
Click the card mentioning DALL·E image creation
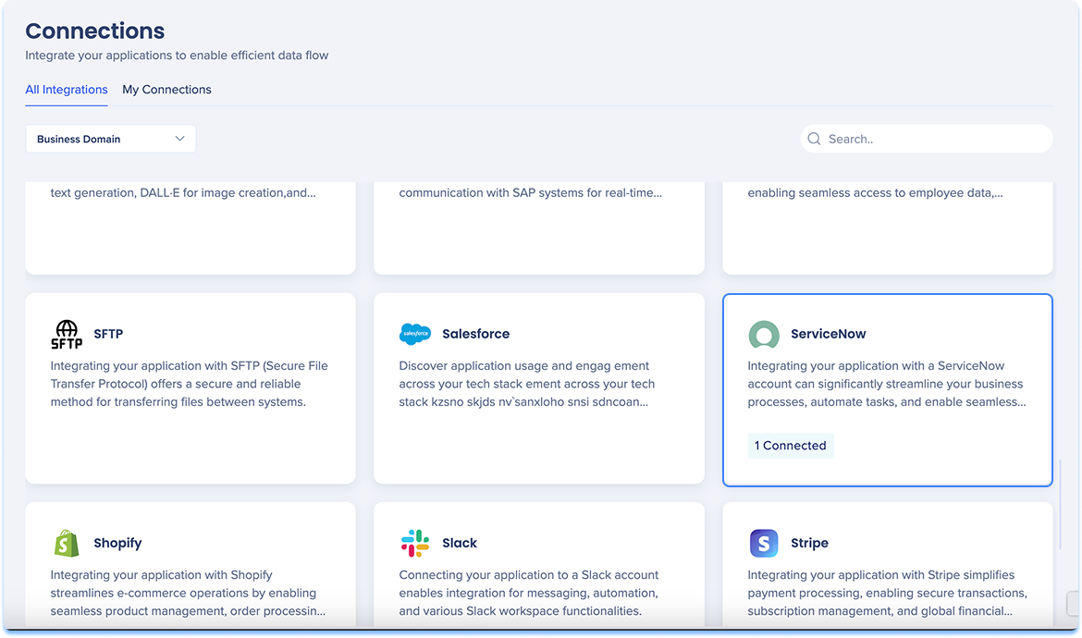tap(191, 227)
